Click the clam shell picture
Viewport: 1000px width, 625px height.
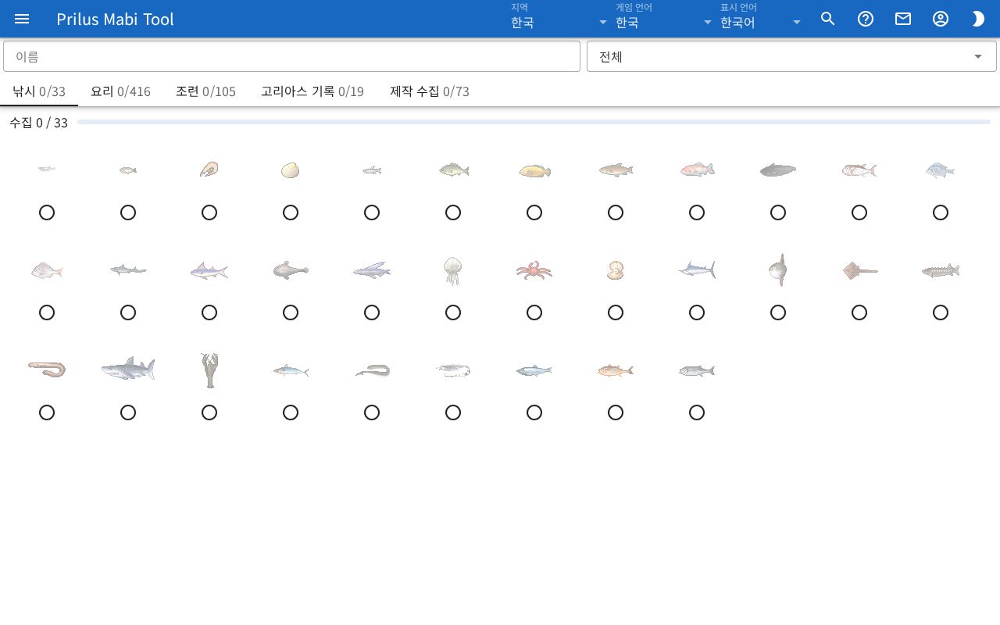pyautogui.click(x=291, y=170)
